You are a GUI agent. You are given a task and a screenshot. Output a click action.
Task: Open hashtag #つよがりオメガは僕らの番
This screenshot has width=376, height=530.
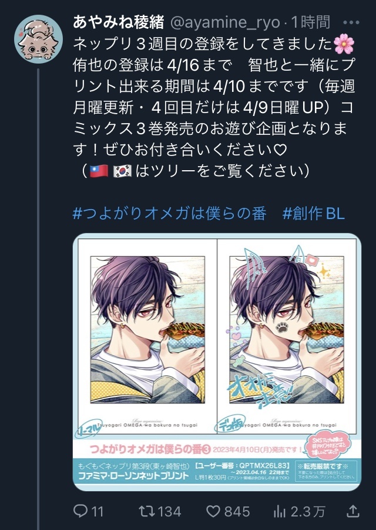coord(170,214)
